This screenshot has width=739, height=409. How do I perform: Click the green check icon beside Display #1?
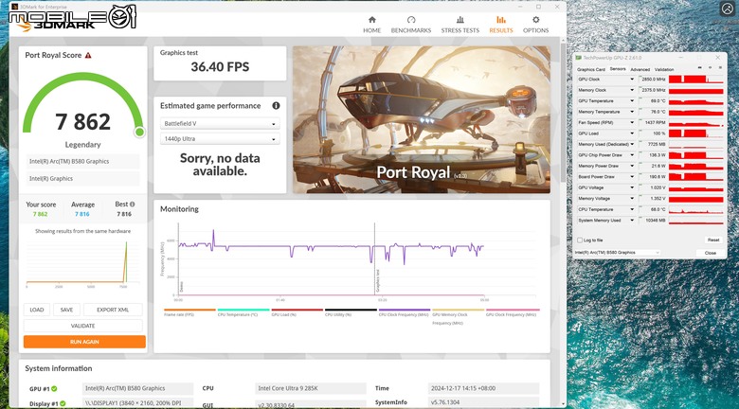point(63,404)
